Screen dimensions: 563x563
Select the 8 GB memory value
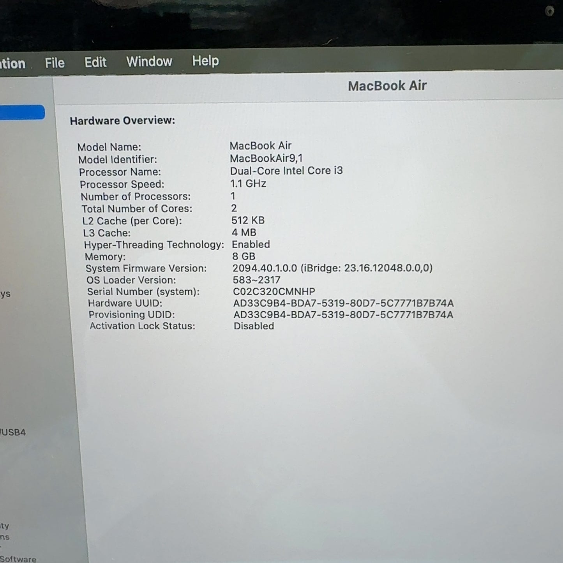pos(244,256)
